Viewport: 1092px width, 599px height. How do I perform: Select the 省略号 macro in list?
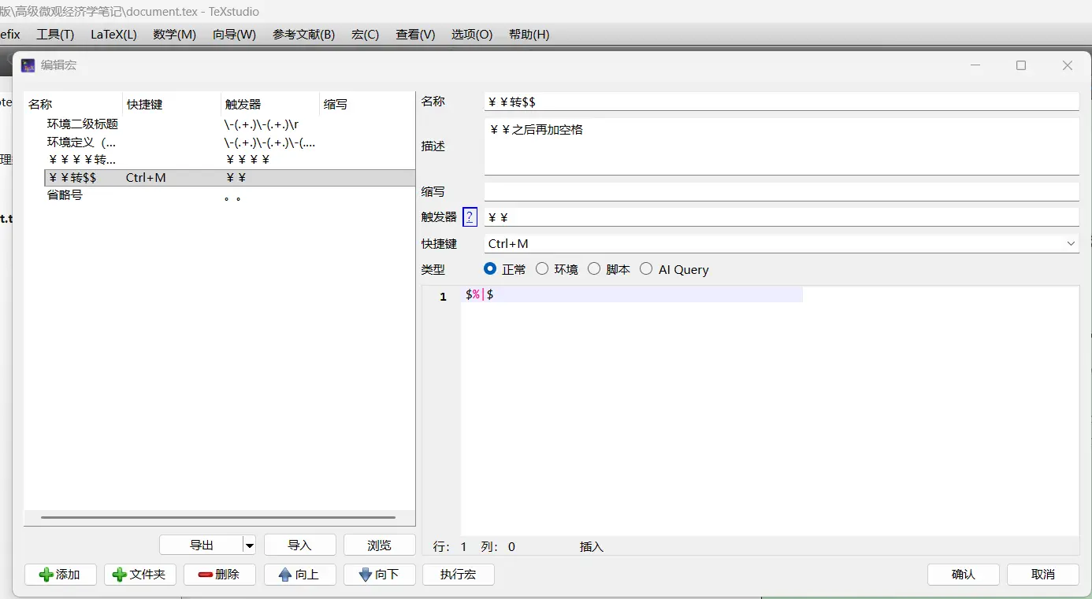click(65, 195)
